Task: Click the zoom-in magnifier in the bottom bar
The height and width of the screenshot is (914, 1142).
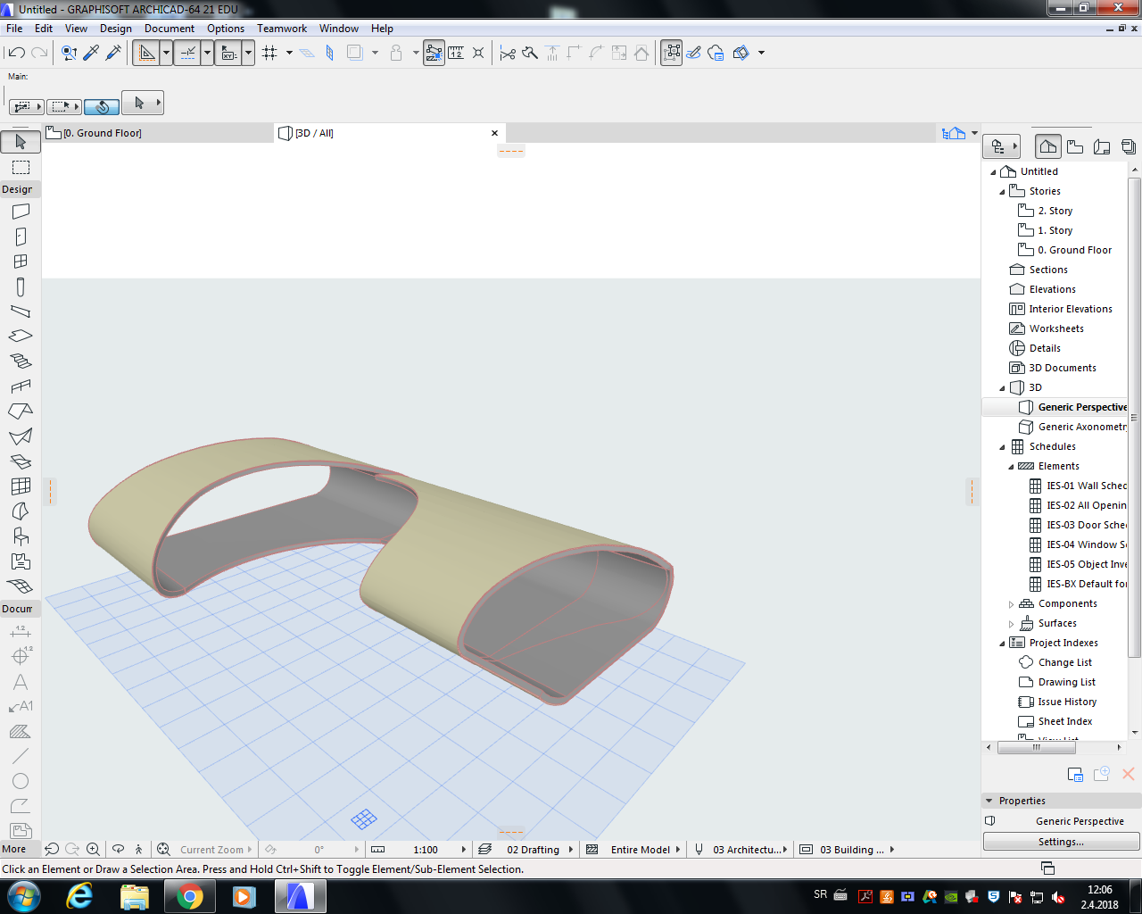Action: [93, 850]
